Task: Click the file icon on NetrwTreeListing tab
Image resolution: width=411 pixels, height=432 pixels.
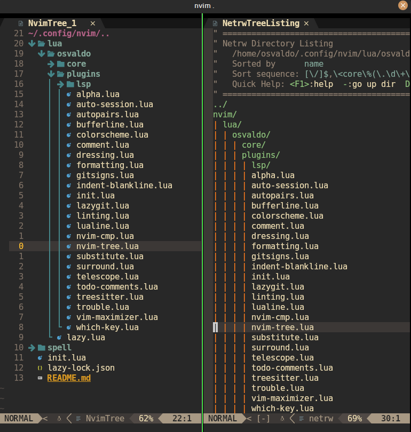Action: pyautogui.click(x=215, y=23)
